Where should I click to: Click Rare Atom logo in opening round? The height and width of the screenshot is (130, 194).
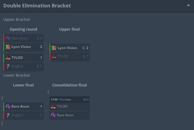(x=8, y=38)
